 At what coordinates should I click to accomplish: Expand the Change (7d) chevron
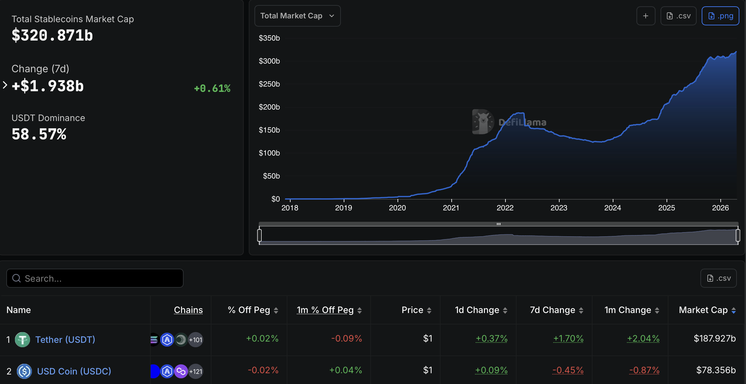[4, 85]
